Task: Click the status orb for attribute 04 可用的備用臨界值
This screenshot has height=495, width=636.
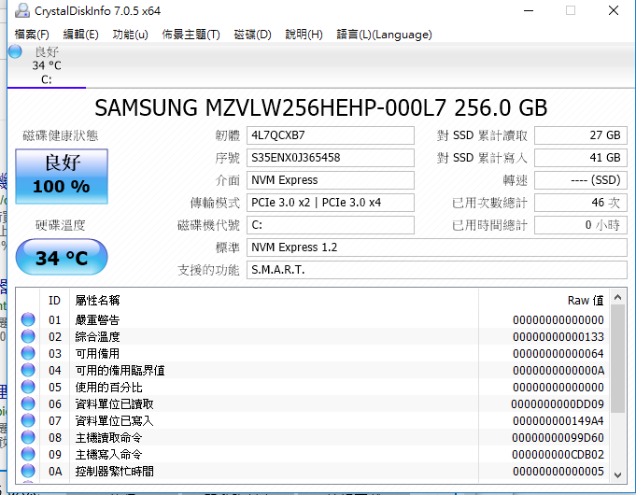Action: 28,370
